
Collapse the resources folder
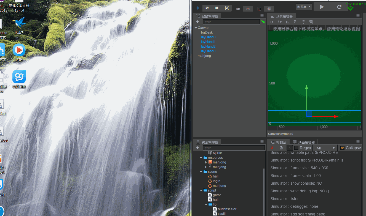coord(201,158)
